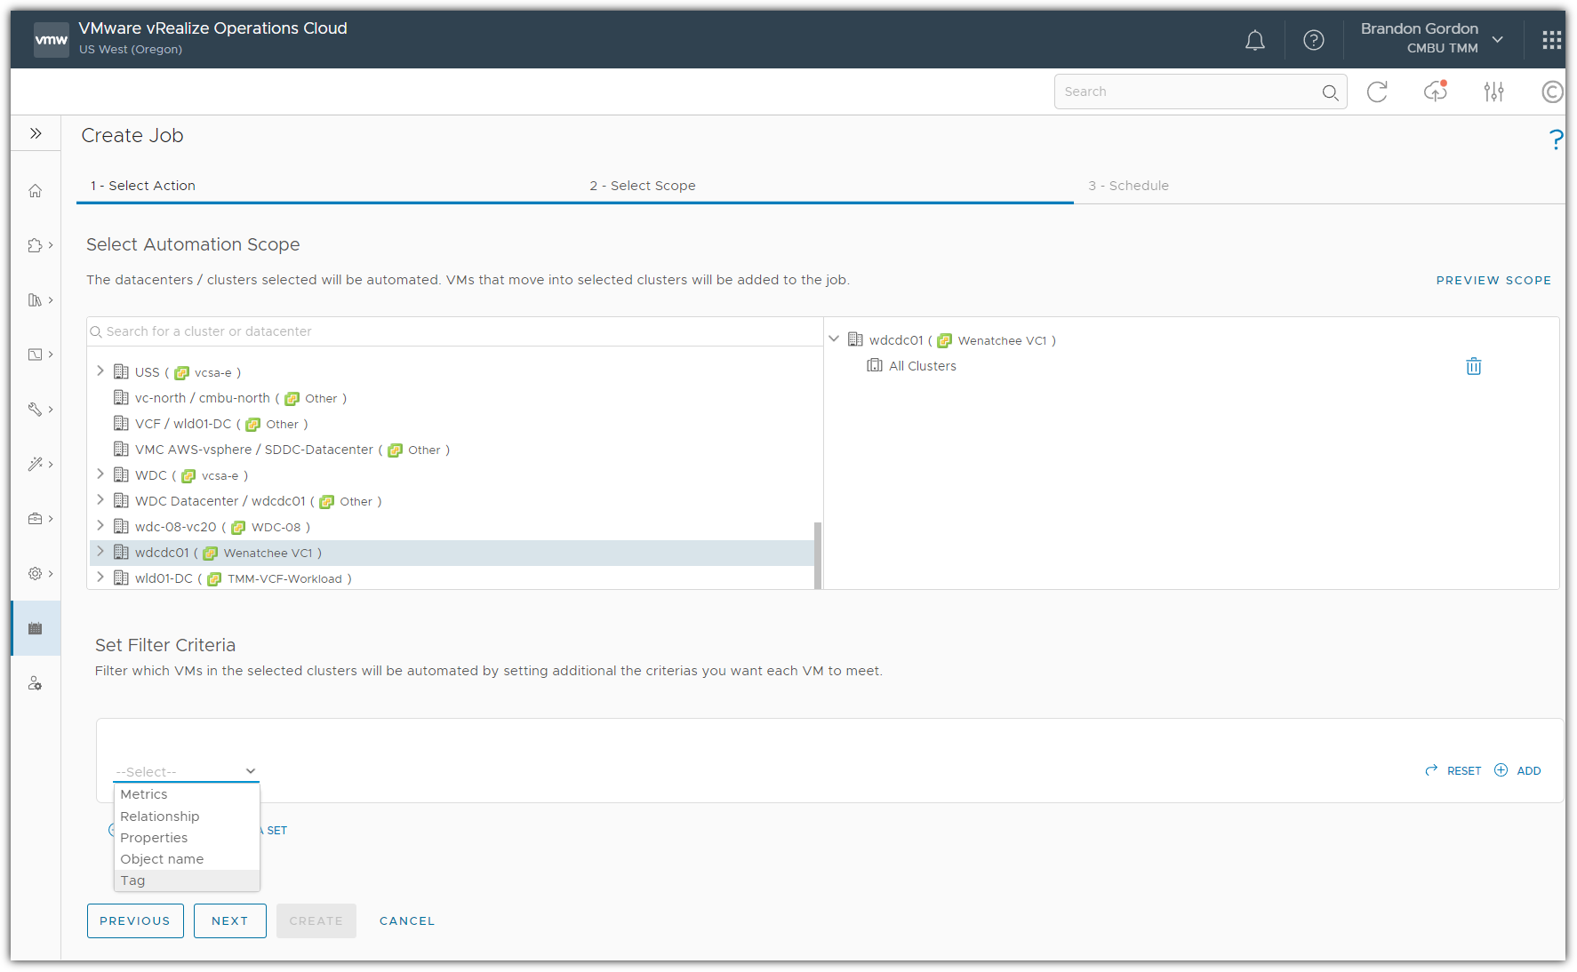Image resolution: width=1577 pixels, height=972 pixels.
Task: Open the apps grid icon
Action: (x=1551, y=40)
